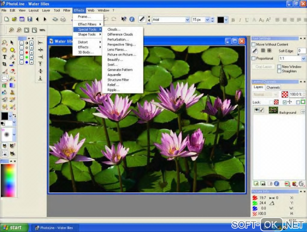
Task: Open the Filter menu
Action: pyautogui.click(x=67, y=10)
